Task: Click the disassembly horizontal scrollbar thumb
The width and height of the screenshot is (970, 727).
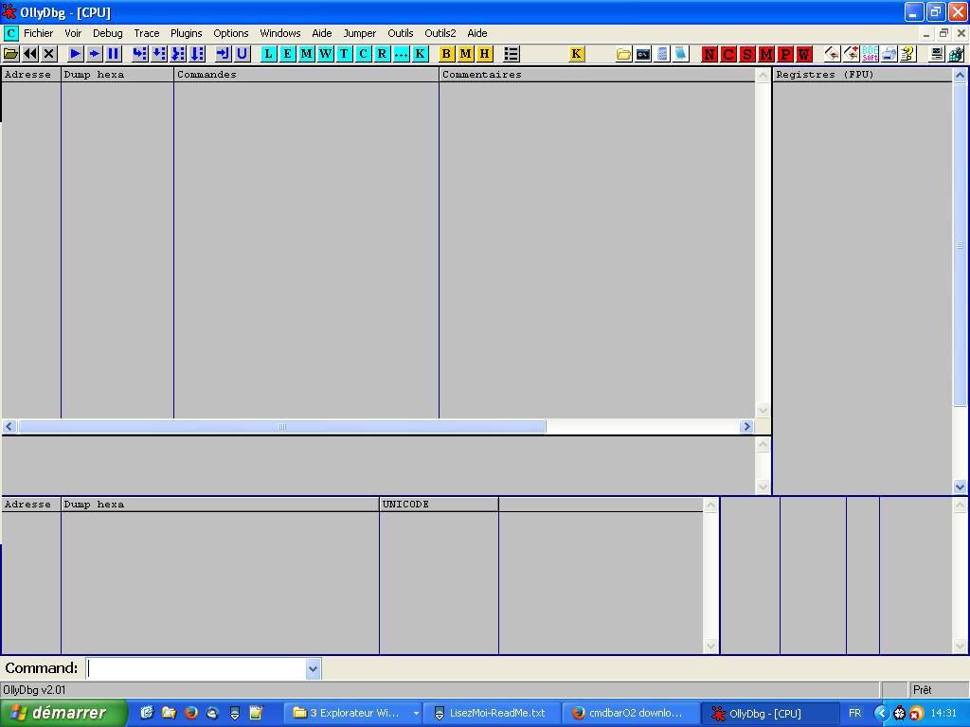Action: click(281, 427)
